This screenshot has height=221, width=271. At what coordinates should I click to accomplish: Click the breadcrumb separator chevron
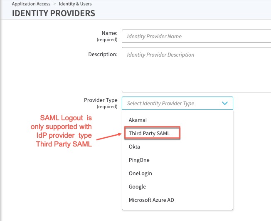point(54,4)
